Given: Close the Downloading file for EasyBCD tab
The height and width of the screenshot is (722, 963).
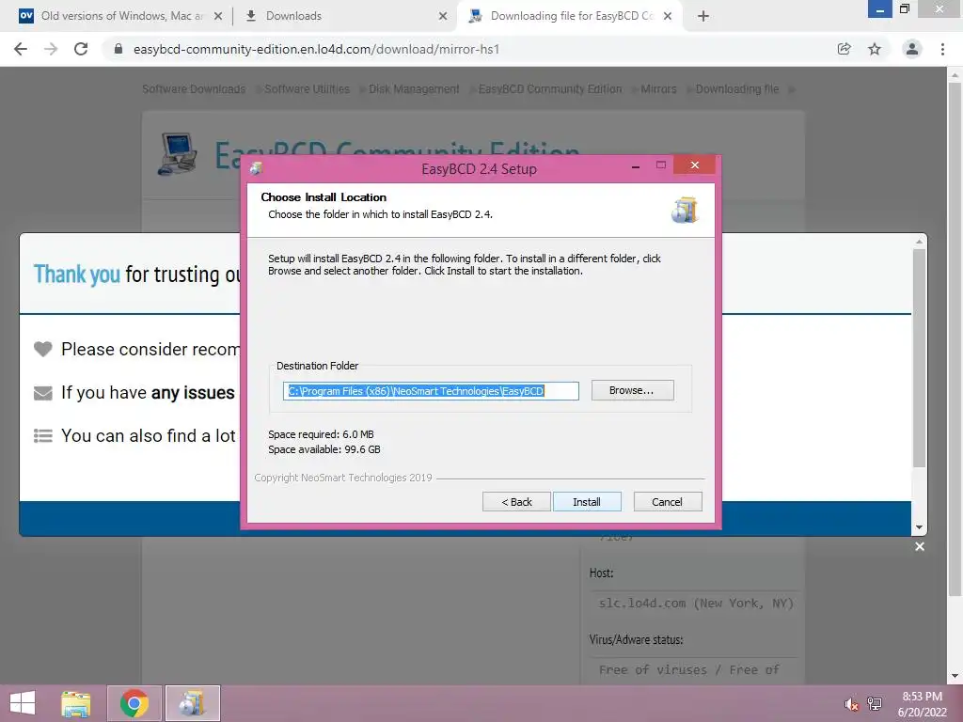Looking at the screenshot, I should click(x=668, y=16).
